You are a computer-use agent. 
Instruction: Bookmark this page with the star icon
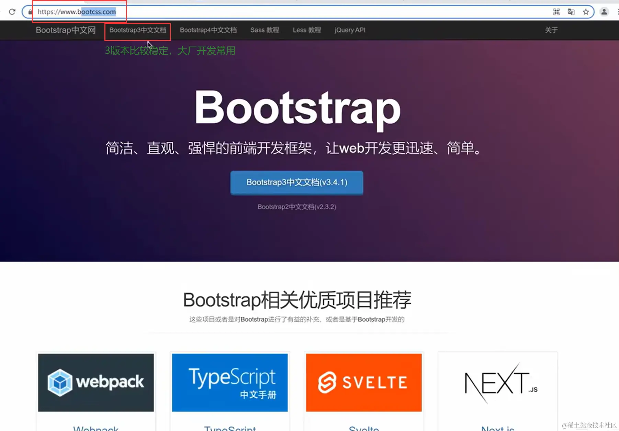pos(586,12)
